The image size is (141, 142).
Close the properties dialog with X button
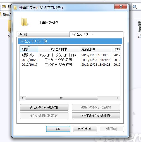121,6
